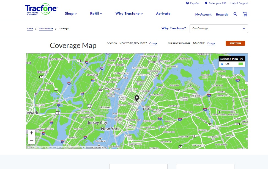Open the shopping cart icon
The image size is (268, 169).
[x=245, y=14]
